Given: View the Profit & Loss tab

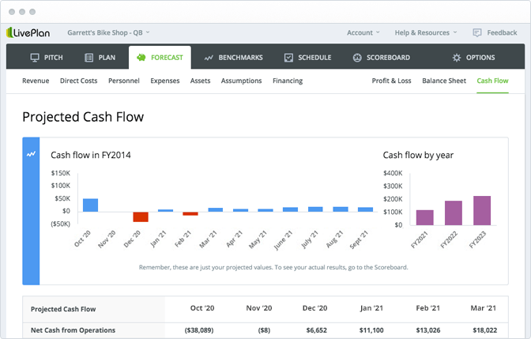Looking at the screenshot, I should (x=392, y=81).
